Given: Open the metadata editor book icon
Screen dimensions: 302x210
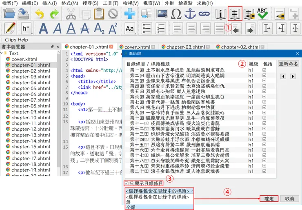Looking at the screenshot, I should (220, 14).
